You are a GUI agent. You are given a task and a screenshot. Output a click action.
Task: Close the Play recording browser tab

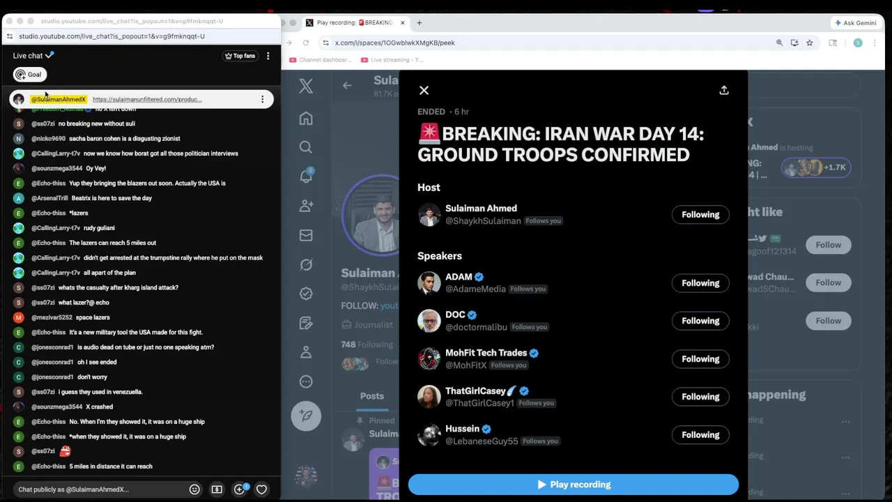(x=402, y=22)
